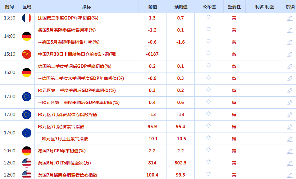Open chart icon for 欧元区7月消费者信心指数终值 row

pos(289,115)
